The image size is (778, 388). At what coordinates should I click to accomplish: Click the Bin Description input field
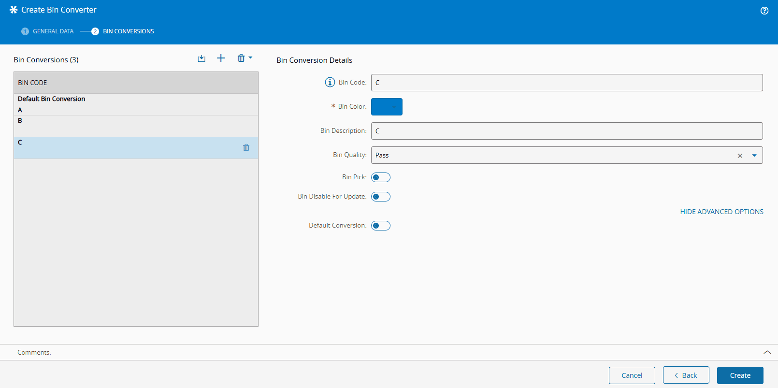[x=566, y=131]
